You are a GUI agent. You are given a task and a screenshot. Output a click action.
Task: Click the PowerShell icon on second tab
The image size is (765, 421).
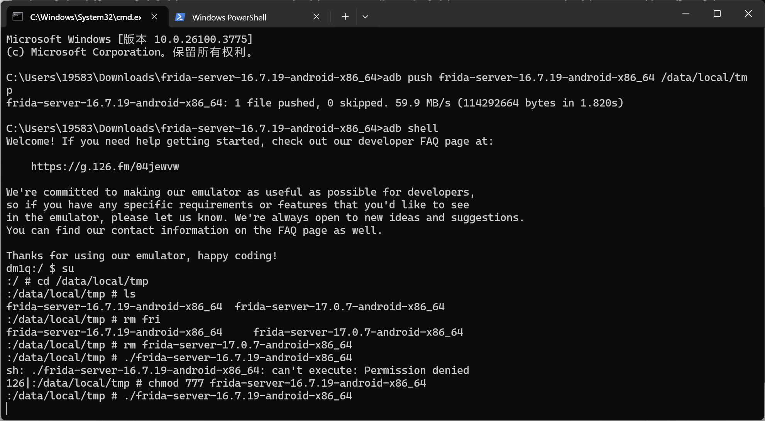[180, 17]
